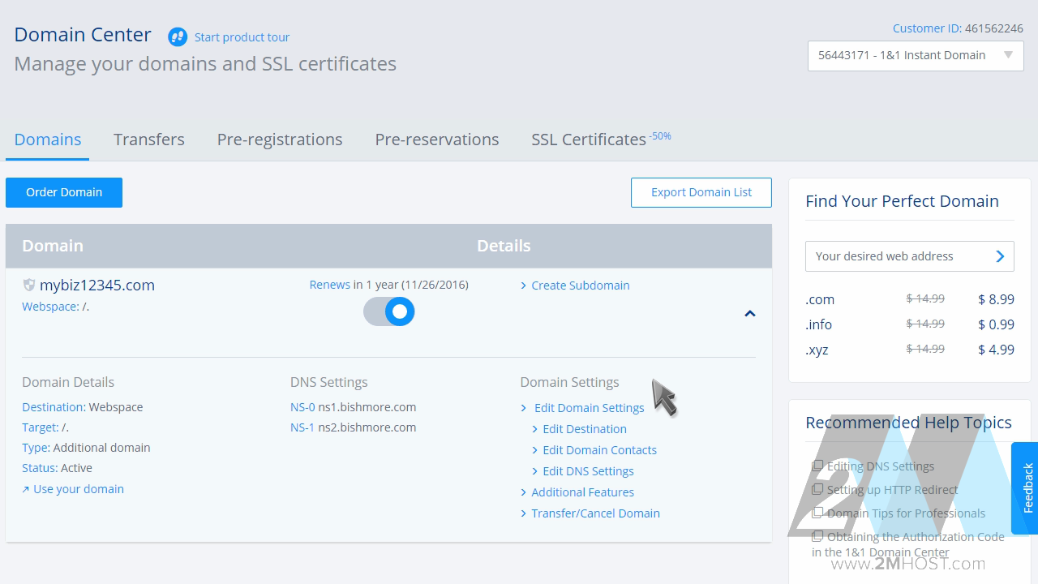Open the Feedback side tab

1026,488
